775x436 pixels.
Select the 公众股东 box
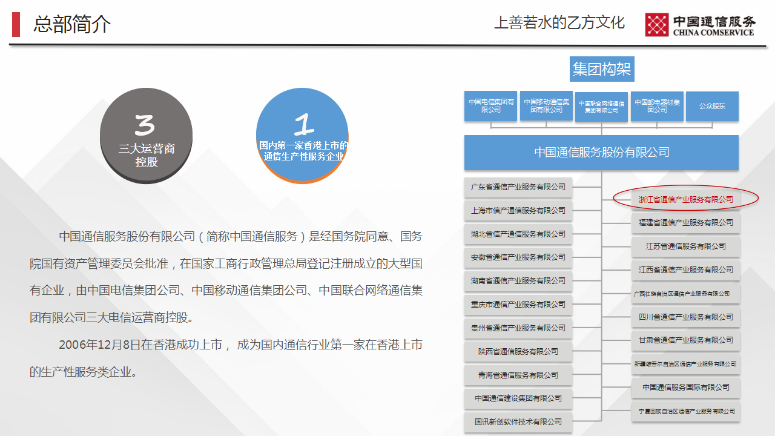[x=712, y=106]
